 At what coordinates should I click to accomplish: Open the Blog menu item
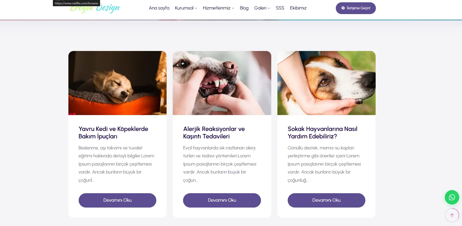coord(244,8)
